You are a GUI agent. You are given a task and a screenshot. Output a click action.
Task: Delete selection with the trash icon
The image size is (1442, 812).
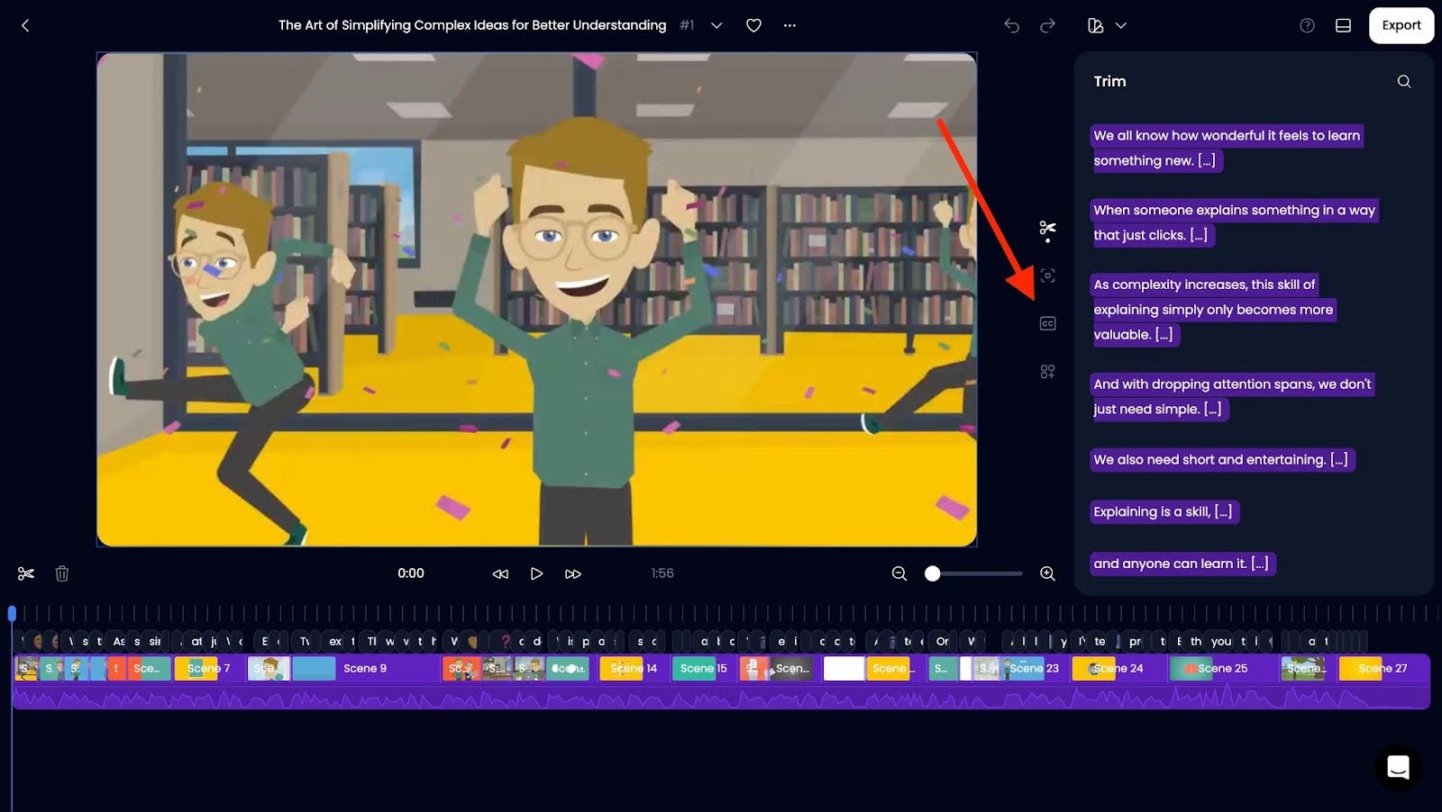61,573
